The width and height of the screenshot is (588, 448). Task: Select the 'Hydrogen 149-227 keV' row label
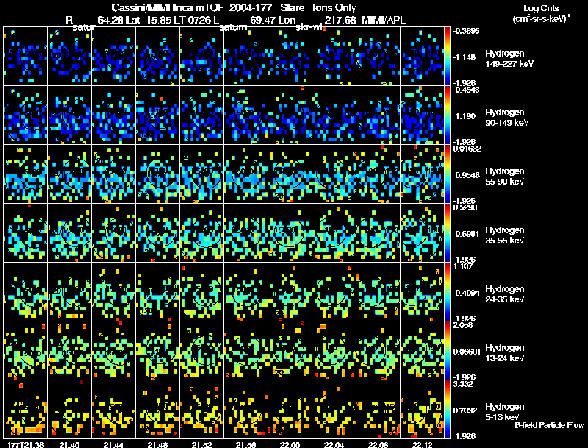(509, 59)
